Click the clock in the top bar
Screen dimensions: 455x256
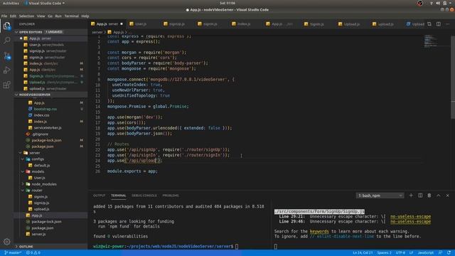[227, 3]
